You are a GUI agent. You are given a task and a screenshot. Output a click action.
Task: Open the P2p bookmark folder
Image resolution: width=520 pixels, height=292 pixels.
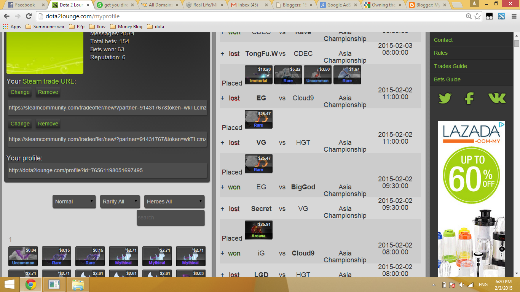pos(77,27)
